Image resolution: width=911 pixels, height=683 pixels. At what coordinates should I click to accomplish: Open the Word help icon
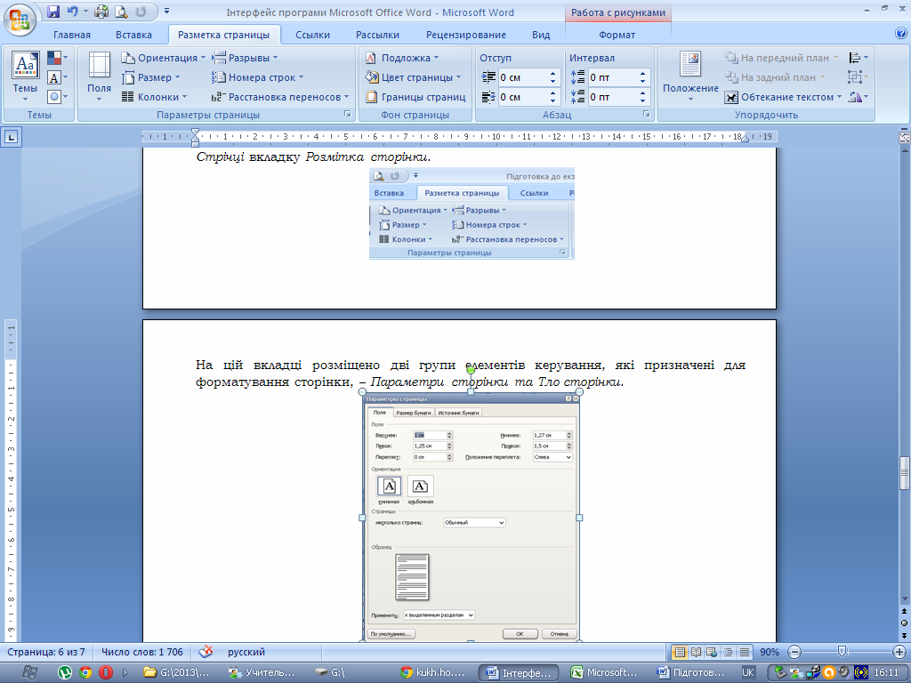tap(900, 34)
